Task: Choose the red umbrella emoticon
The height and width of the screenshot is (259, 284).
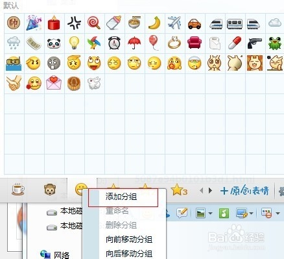Action: (134, 43)
